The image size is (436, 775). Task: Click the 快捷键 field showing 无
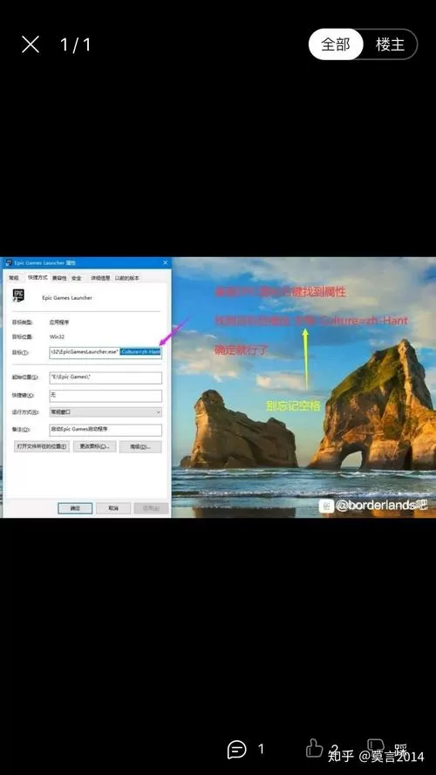[106, 396]
